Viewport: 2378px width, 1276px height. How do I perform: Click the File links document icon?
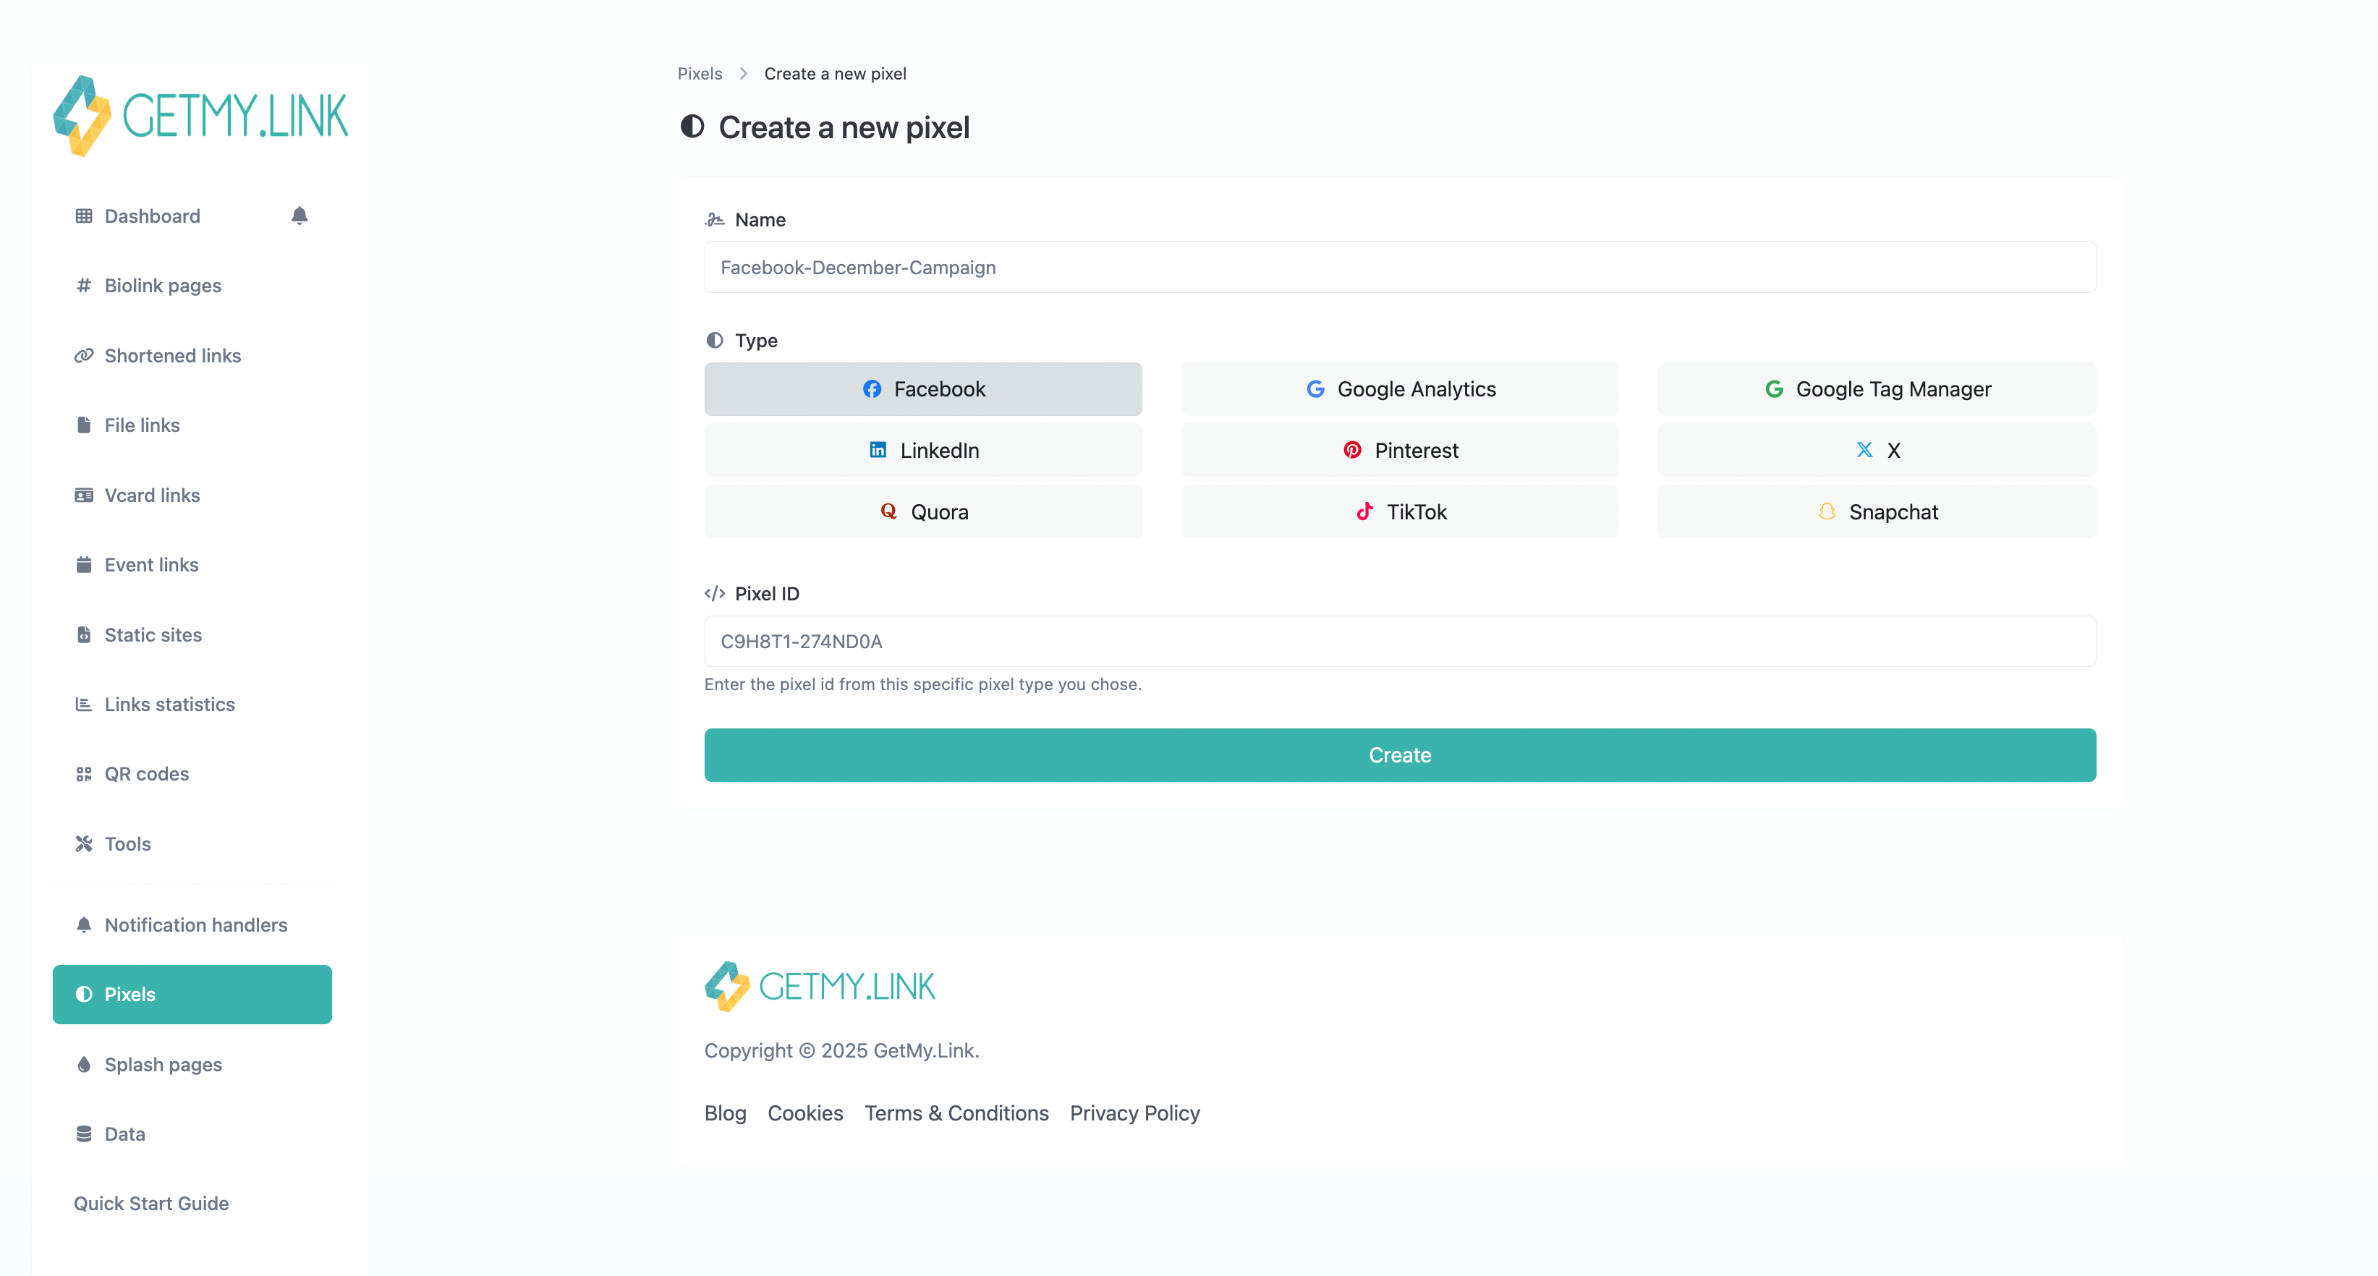84,425
